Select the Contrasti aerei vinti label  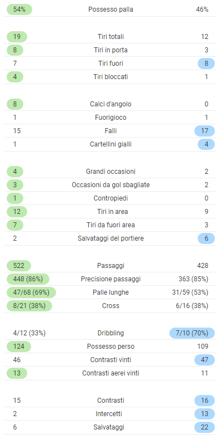pos(110,373)
